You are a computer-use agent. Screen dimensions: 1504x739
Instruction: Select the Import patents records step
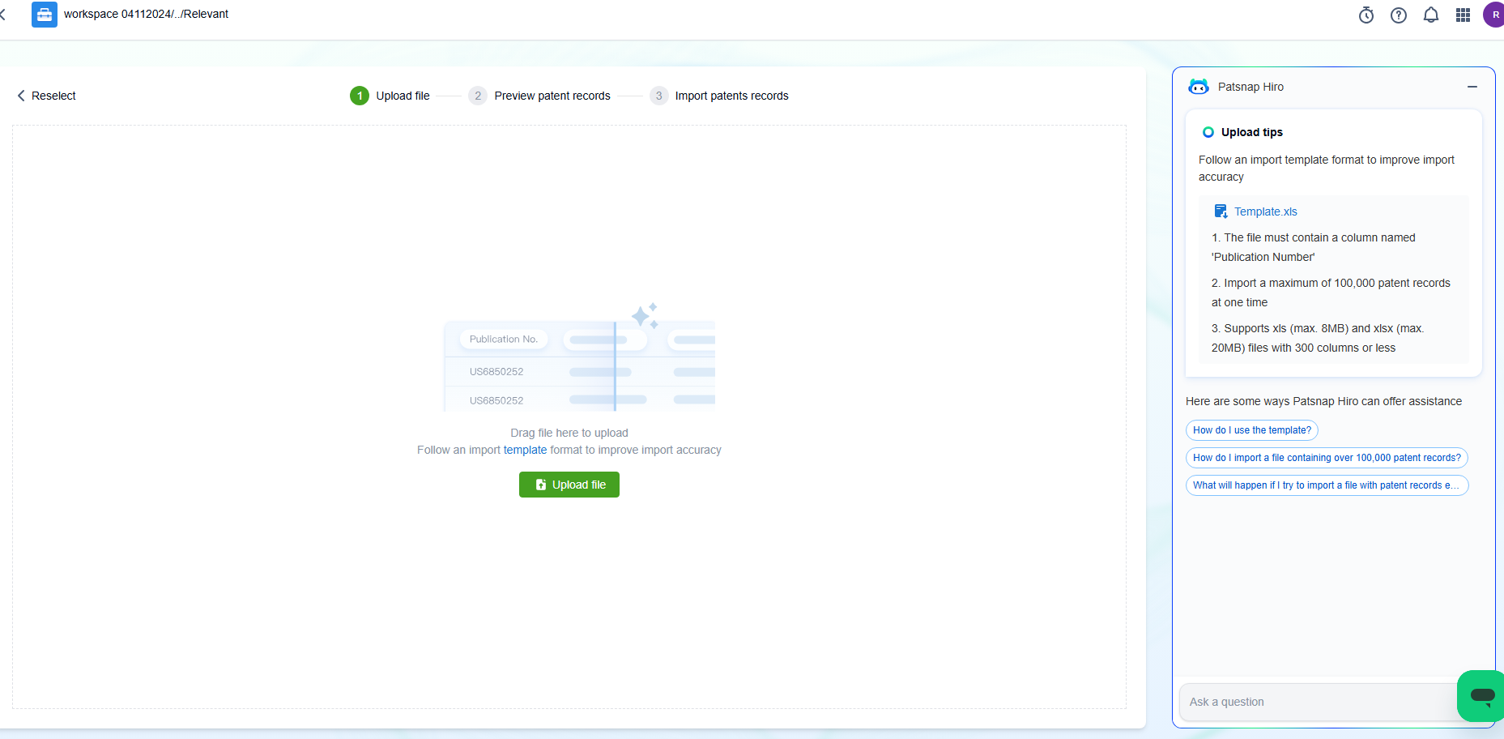click(720, 96)
